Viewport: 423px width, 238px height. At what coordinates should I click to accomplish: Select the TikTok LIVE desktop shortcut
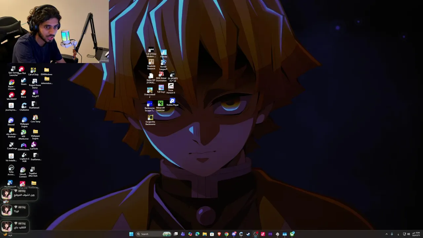(x=22, y=185)
